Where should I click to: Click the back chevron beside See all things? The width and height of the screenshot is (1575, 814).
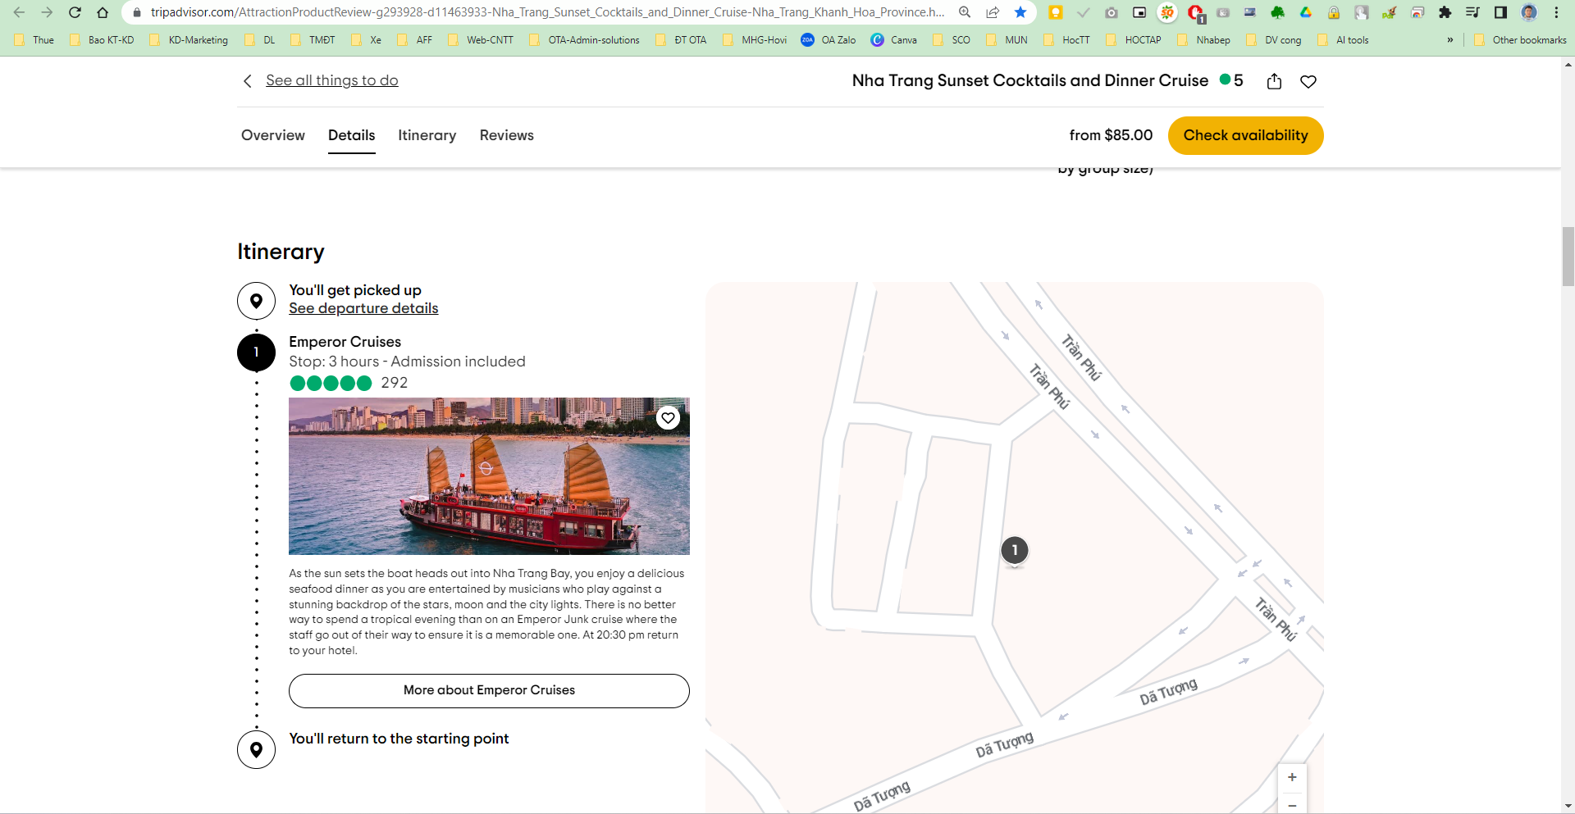coord(247,81)
